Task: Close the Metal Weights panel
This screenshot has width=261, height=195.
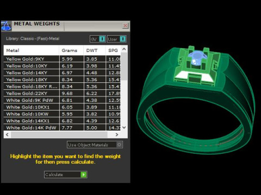Action: click(125, 25)
